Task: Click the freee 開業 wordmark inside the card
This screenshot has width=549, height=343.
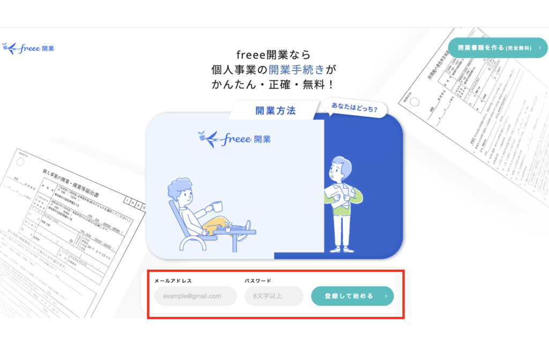Action: click(246, 139)
